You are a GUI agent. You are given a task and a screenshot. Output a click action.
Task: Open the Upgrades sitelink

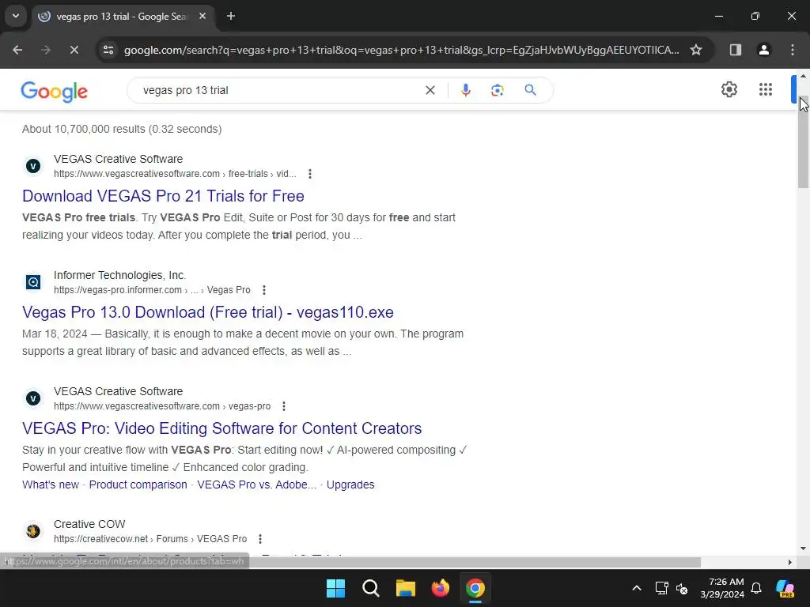(x=350, y=484)
